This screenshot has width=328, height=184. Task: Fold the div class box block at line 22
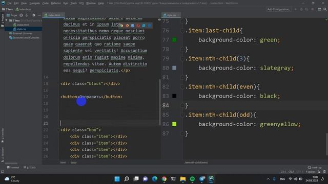click(58, 130)
